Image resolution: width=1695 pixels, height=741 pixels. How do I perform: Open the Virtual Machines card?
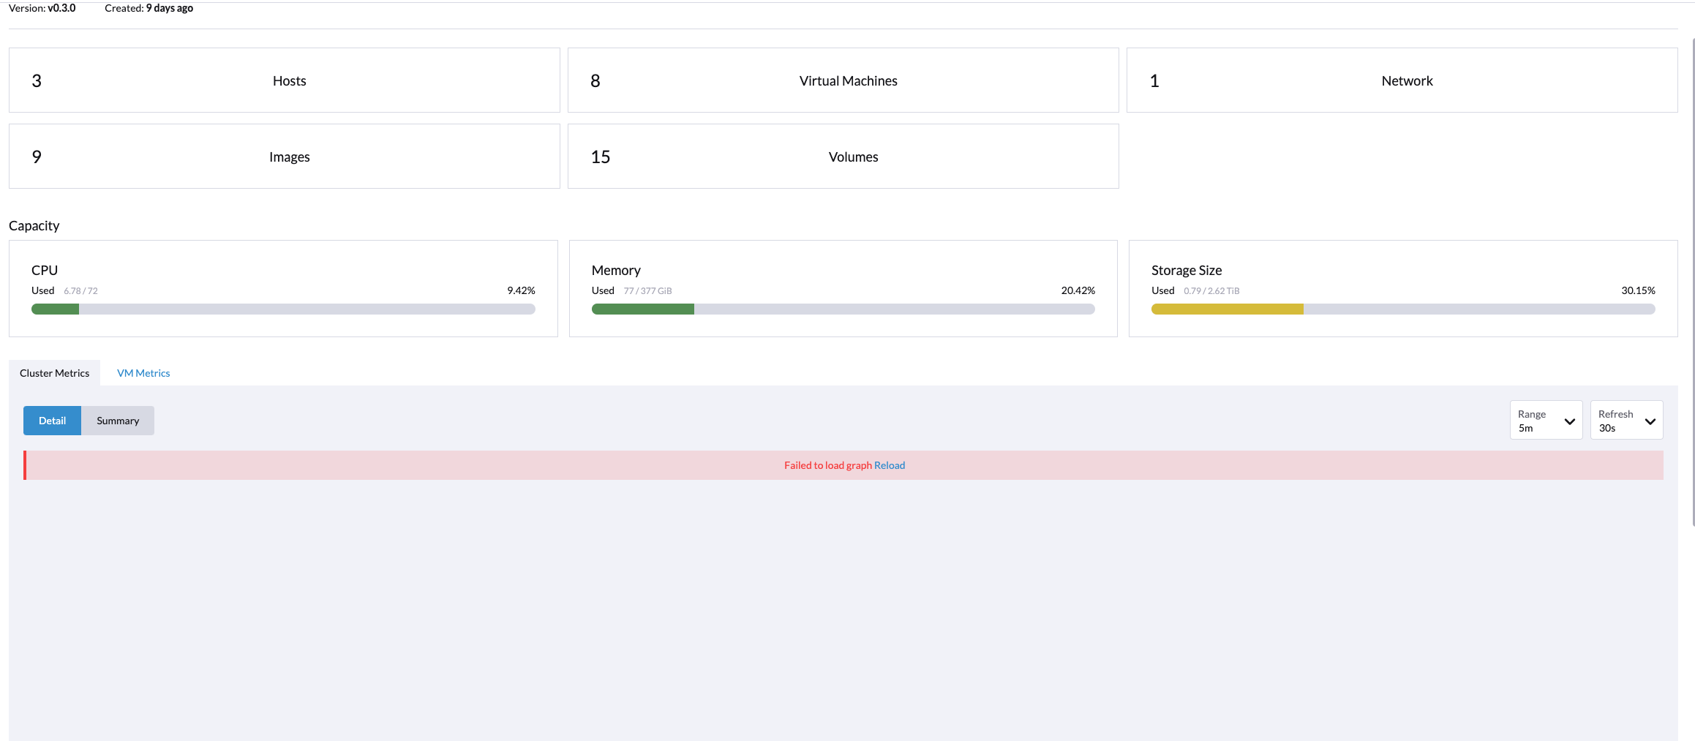pyautogui.click(x=843, y=80)
